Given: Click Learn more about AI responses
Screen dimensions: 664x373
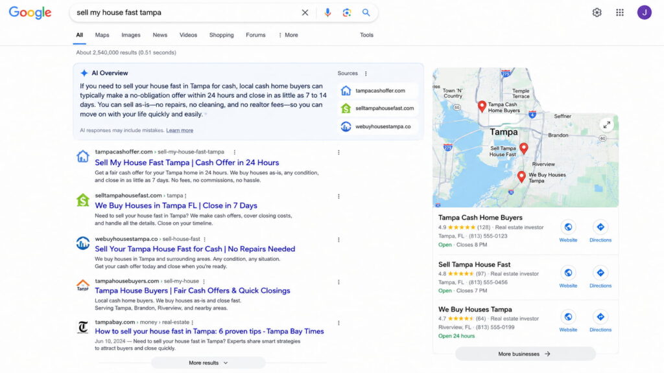Looking at the screenshot, I should tap(180, 130).
